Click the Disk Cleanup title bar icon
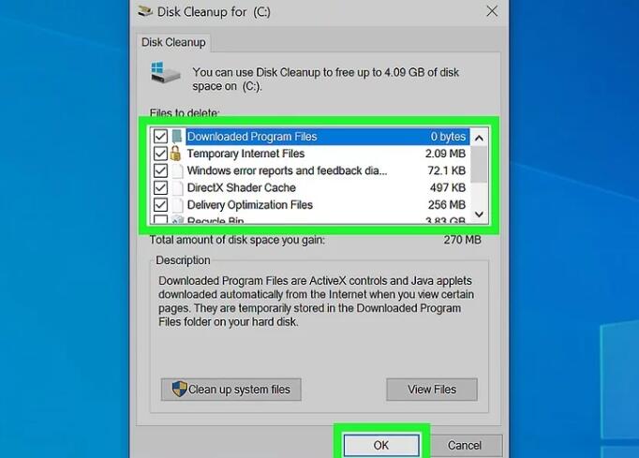The height and width of the screenshot is (458, 639). pos(145,10)
